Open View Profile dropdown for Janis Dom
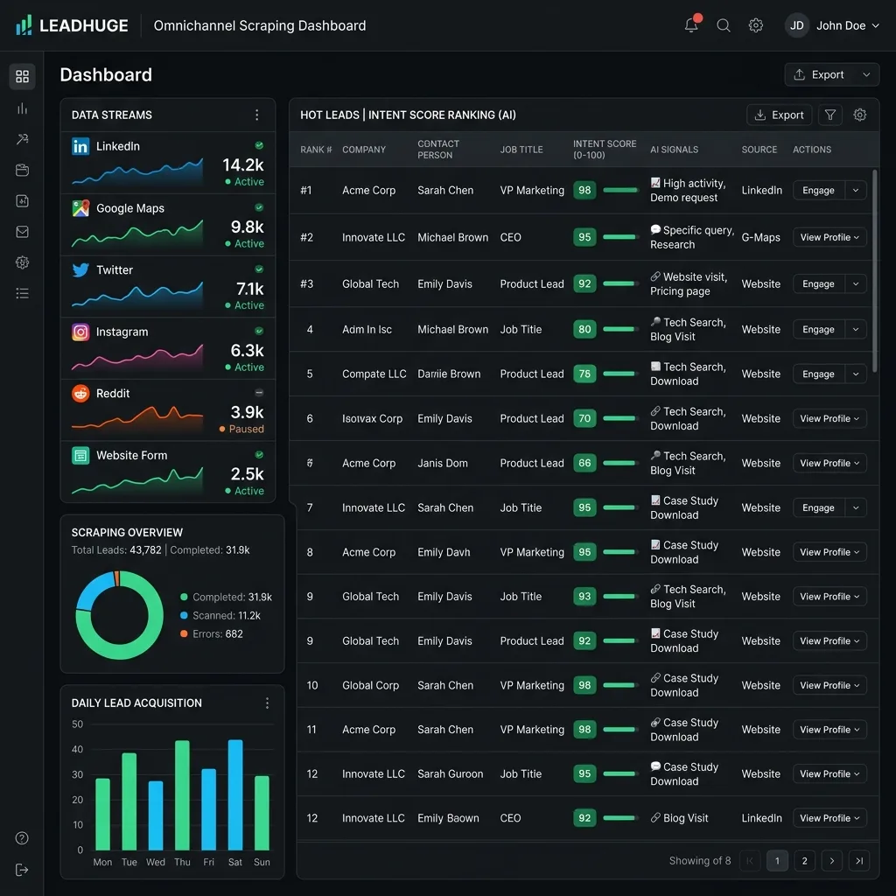 tap(829, 463)
